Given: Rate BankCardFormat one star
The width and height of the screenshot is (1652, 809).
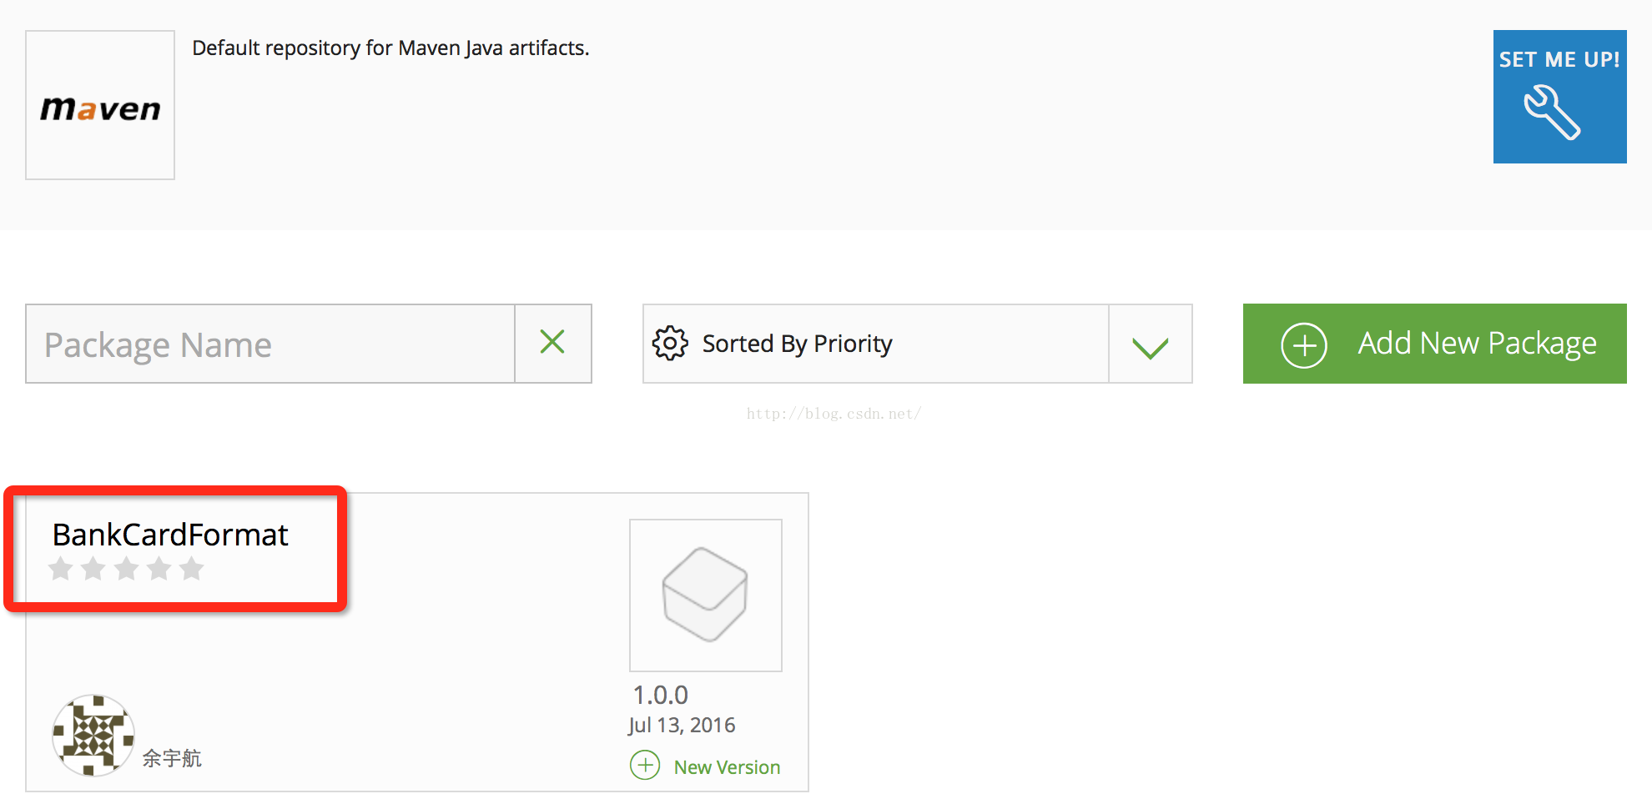Looking at the screenshot, I should click(x=61, y=569).
